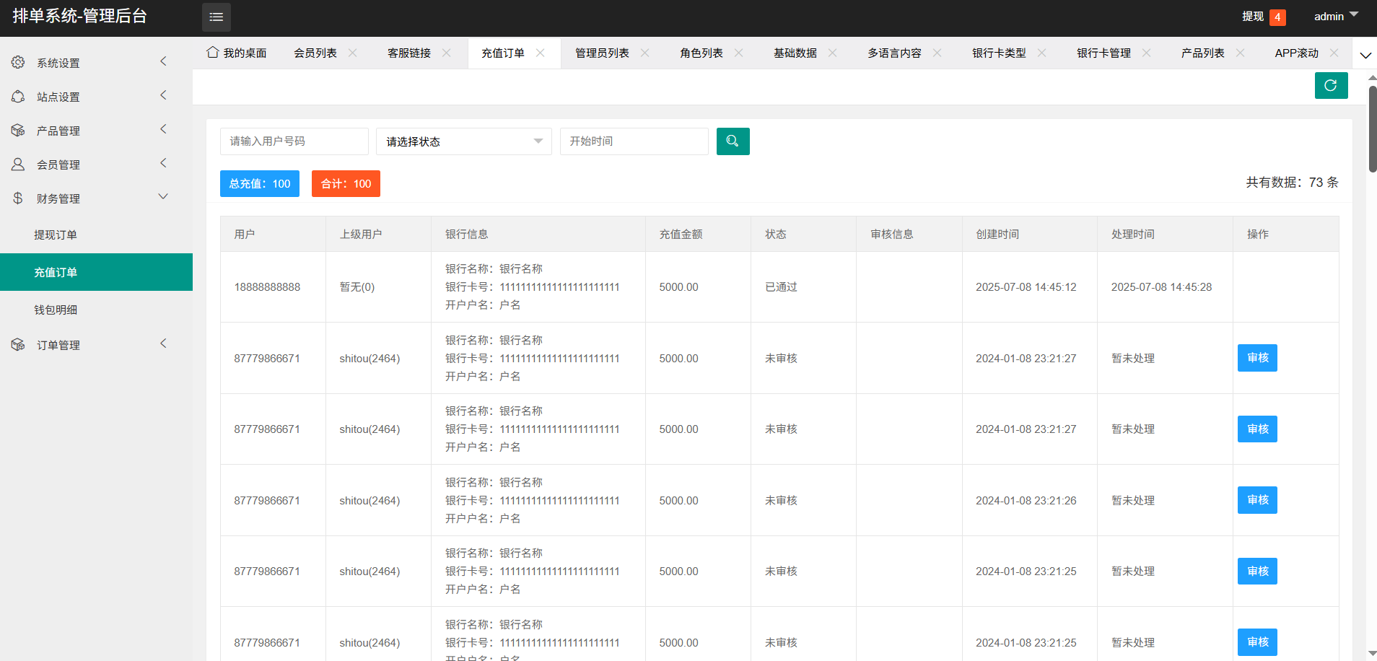The width and height of the screenshot is (1377, 661).
Task: Close the 管理员列表 tab
Action: pos(645,53)
